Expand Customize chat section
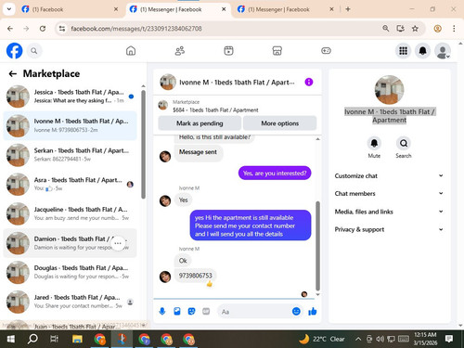The width and height of the screenshot is (464, 348). tap(389, 175)
